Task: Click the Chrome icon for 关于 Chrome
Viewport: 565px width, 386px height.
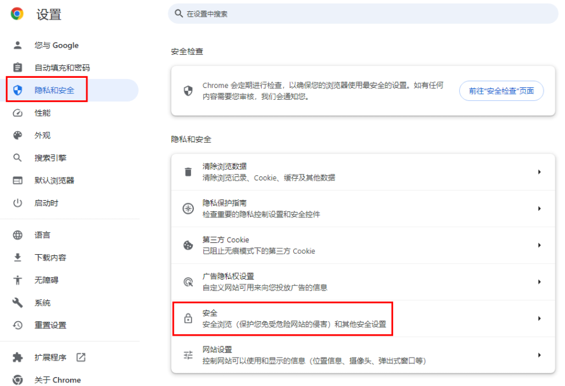Action: pos(17,380)
